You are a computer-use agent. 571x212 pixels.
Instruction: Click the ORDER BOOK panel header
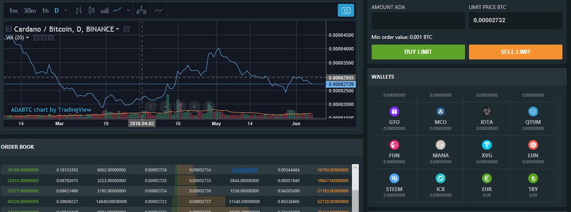click(x=181, y=147)
